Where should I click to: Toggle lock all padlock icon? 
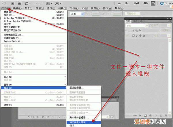pyautogui.click(x=144, y=36)
